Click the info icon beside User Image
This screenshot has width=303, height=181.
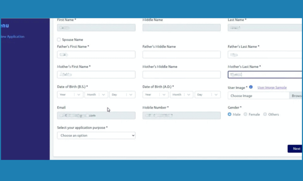click(x=251, y=87)
